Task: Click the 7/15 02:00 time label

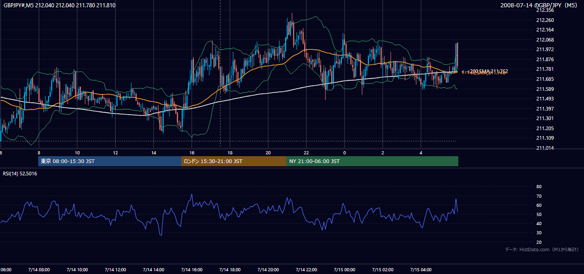Action: tap(383, 270)
